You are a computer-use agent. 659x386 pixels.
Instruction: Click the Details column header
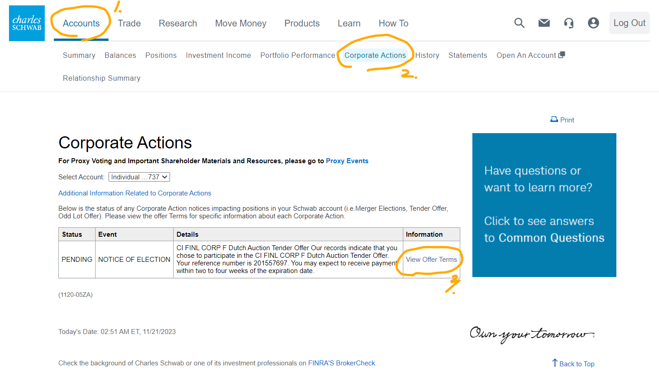pyautogui.click(x=288, y=234)
